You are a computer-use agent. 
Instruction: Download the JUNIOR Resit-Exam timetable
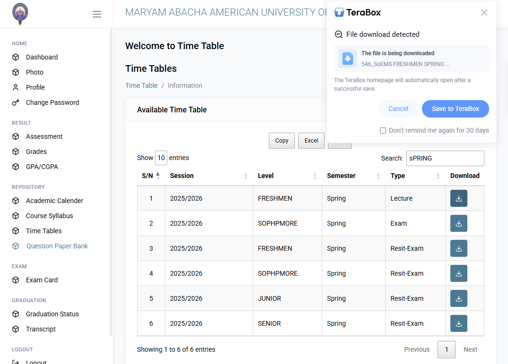[x=459, y=298]
